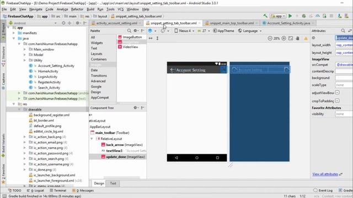353x198 pixels.
Task: Switch to the Account_Setting_Activity.java tab
Action: pyautogui.click(x=288, y=23)
